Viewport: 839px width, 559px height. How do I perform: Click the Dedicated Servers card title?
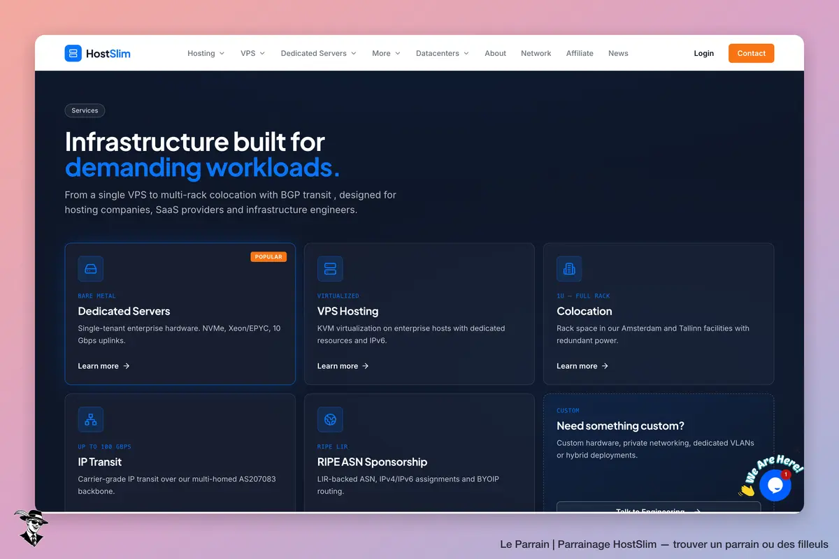pyautogui.click(x=124, y=311)
